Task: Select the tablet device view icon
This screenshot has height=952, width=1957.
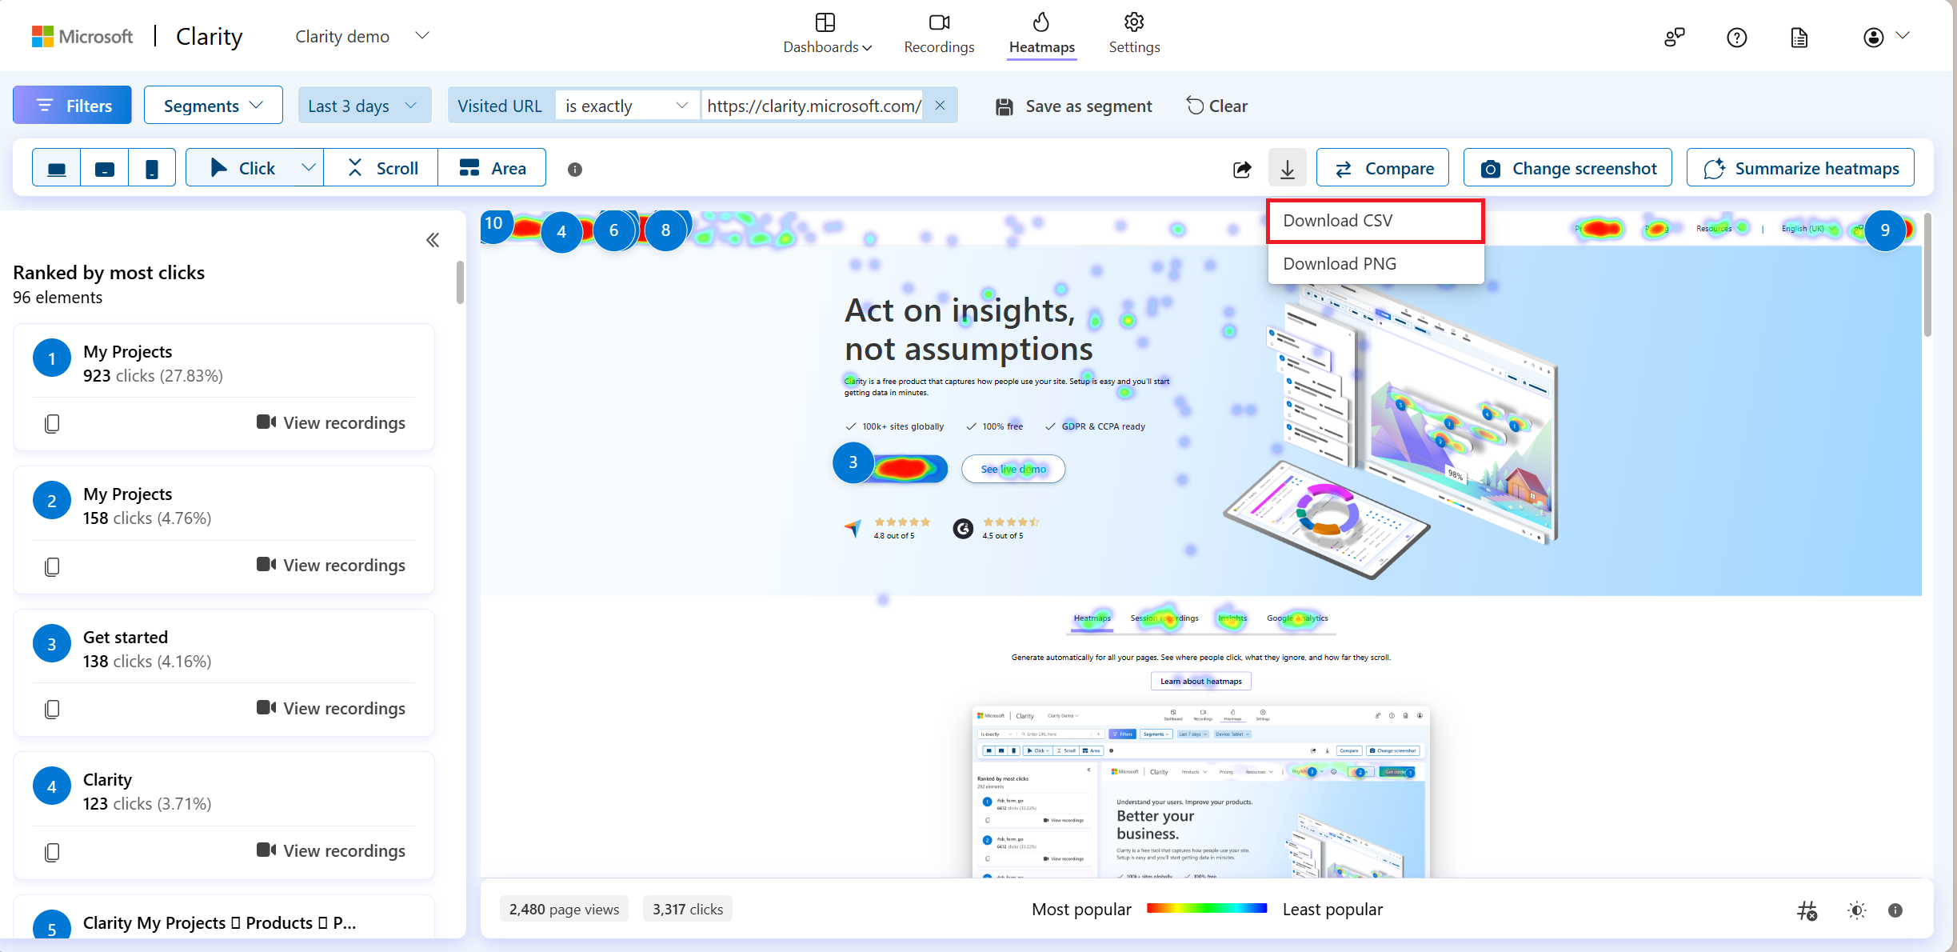Action: click(x=105, y=168)
